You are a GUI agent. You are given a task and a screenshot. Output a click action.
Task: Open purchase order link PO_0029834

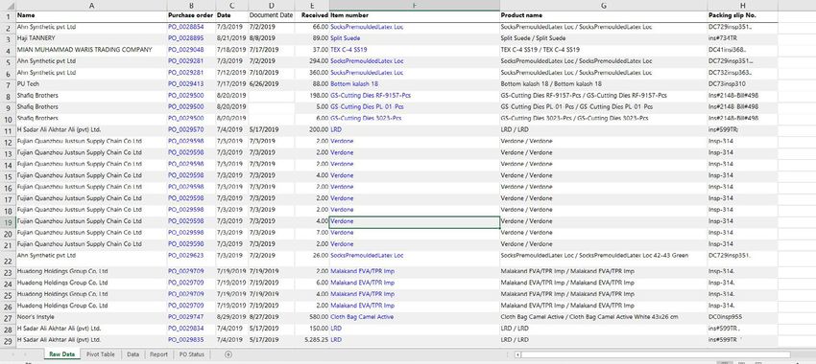186,329
